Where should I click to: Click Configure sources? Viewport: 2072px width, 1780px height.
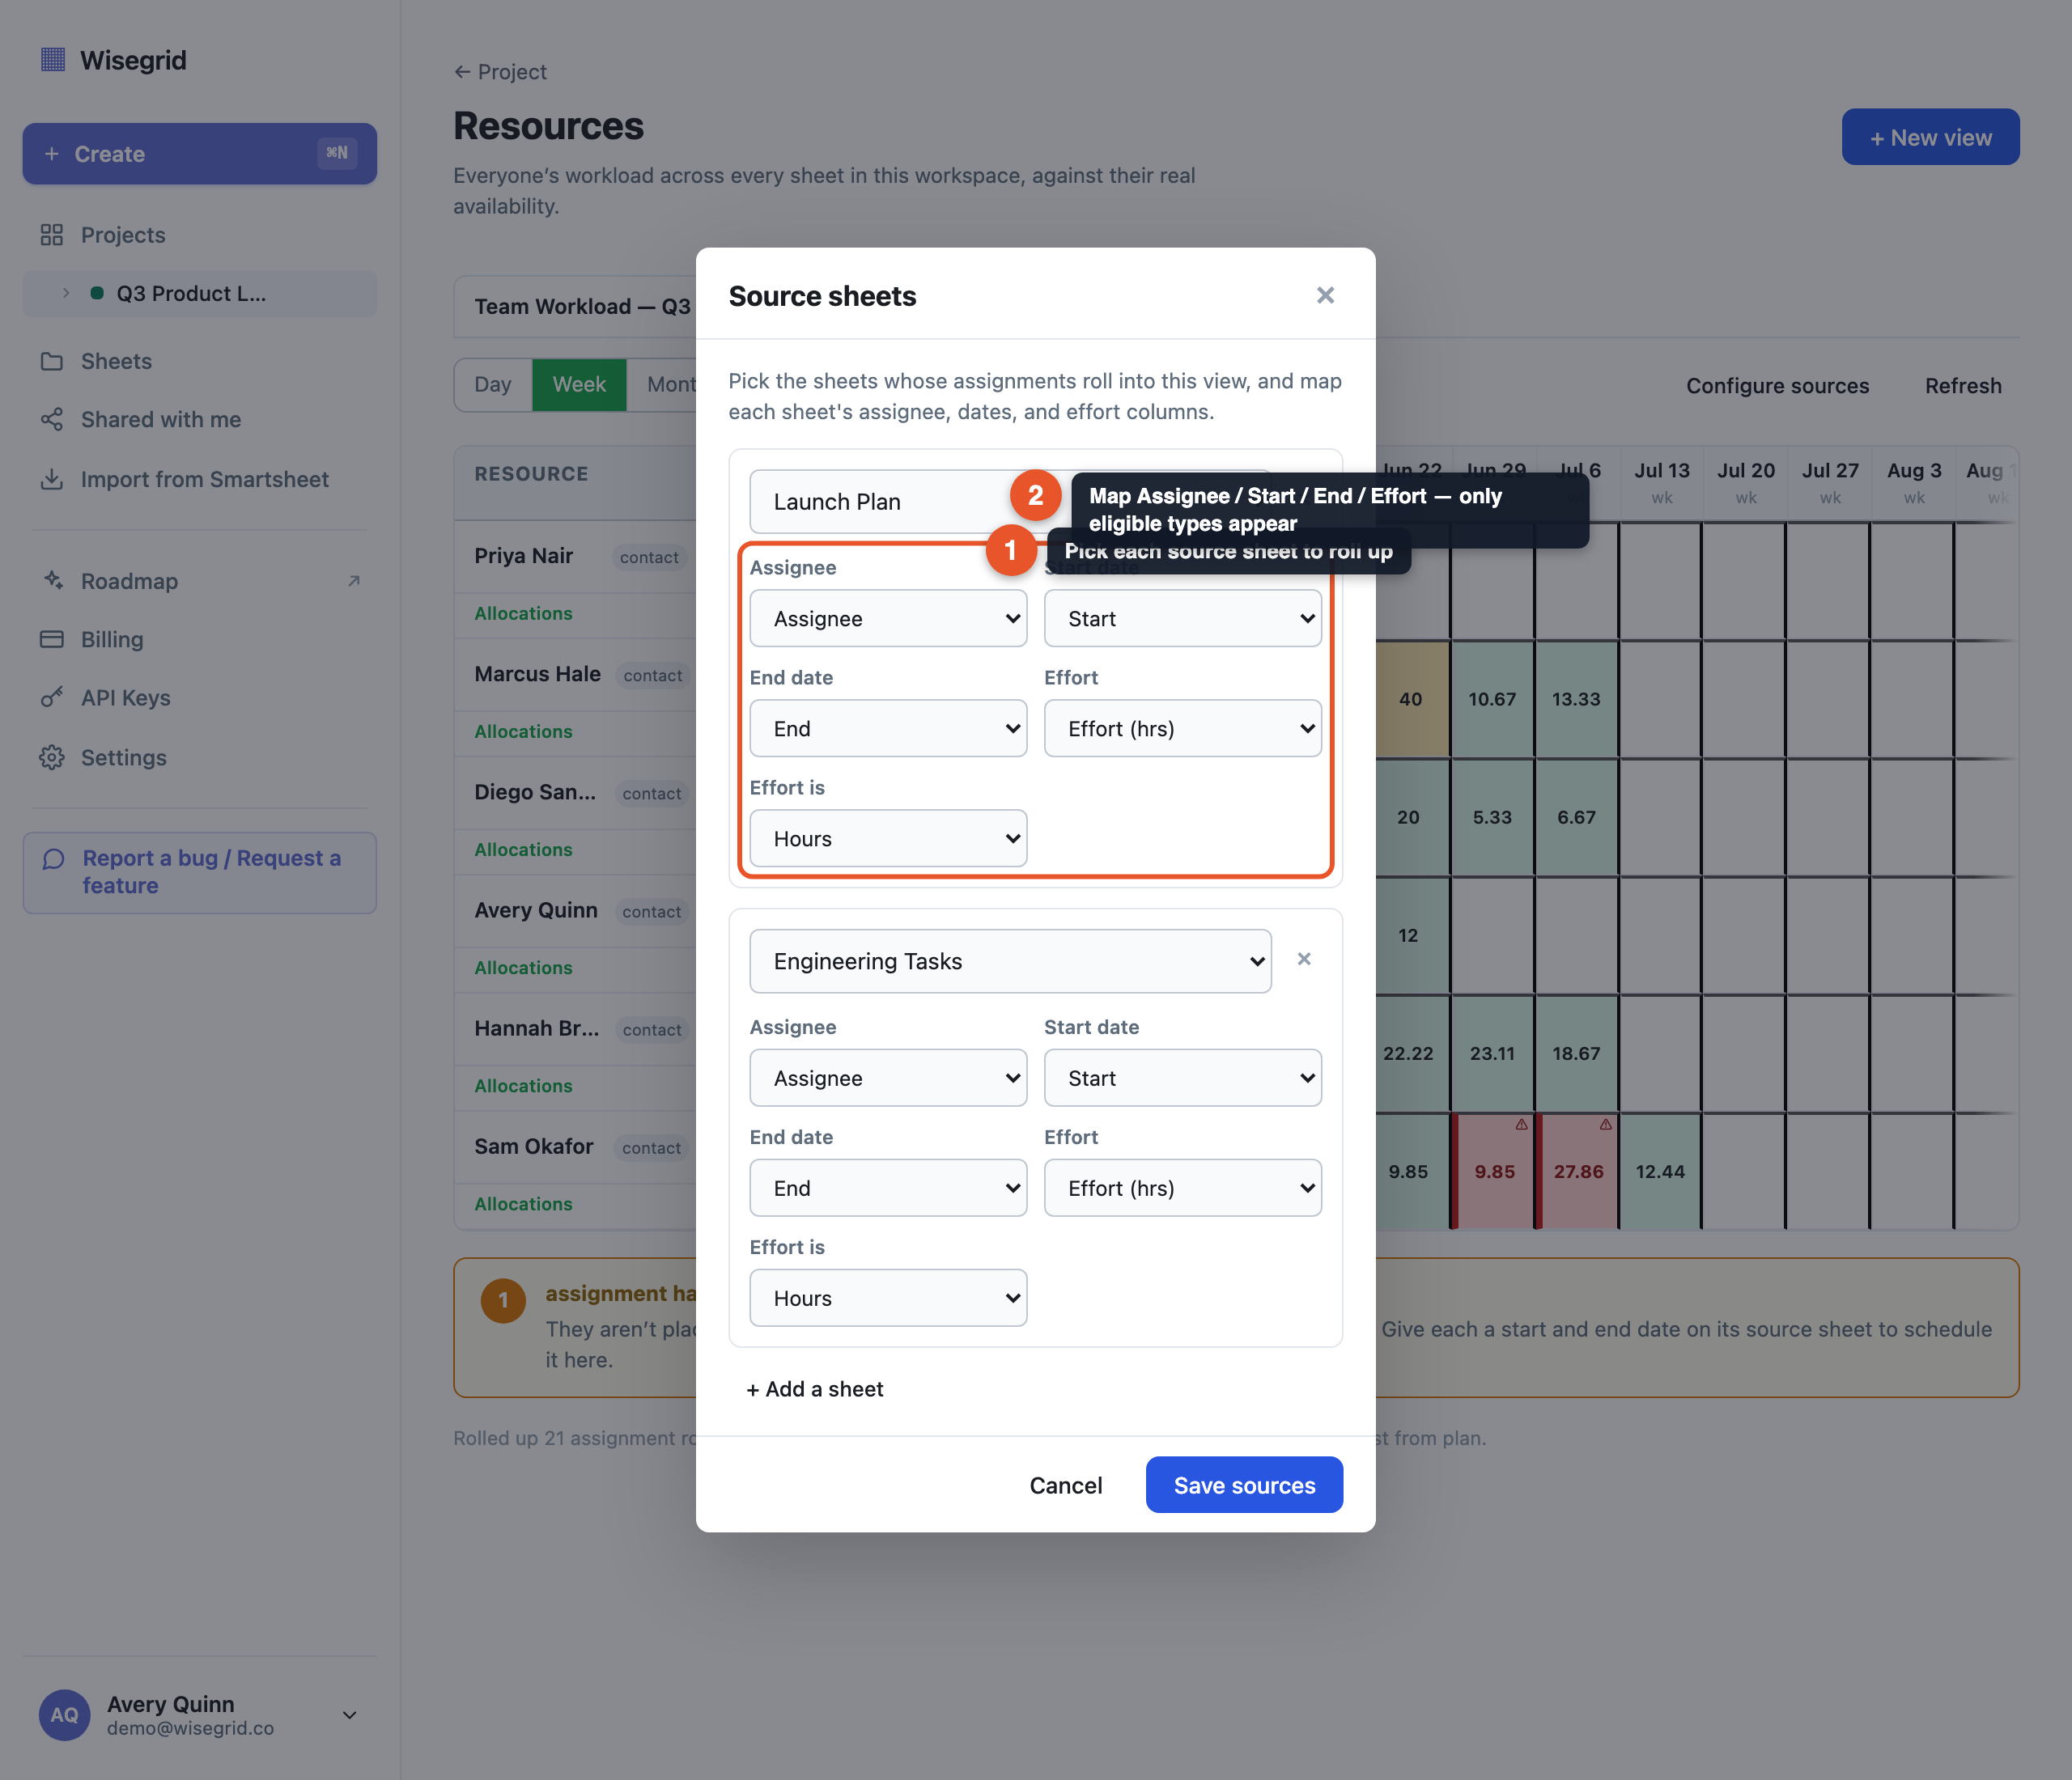pyautogui.click(x=1777, y=386)
